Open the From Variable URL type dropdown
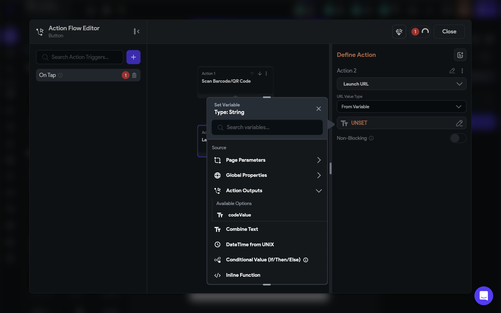This screenshot has width=501, height=313. coord(401,107)
